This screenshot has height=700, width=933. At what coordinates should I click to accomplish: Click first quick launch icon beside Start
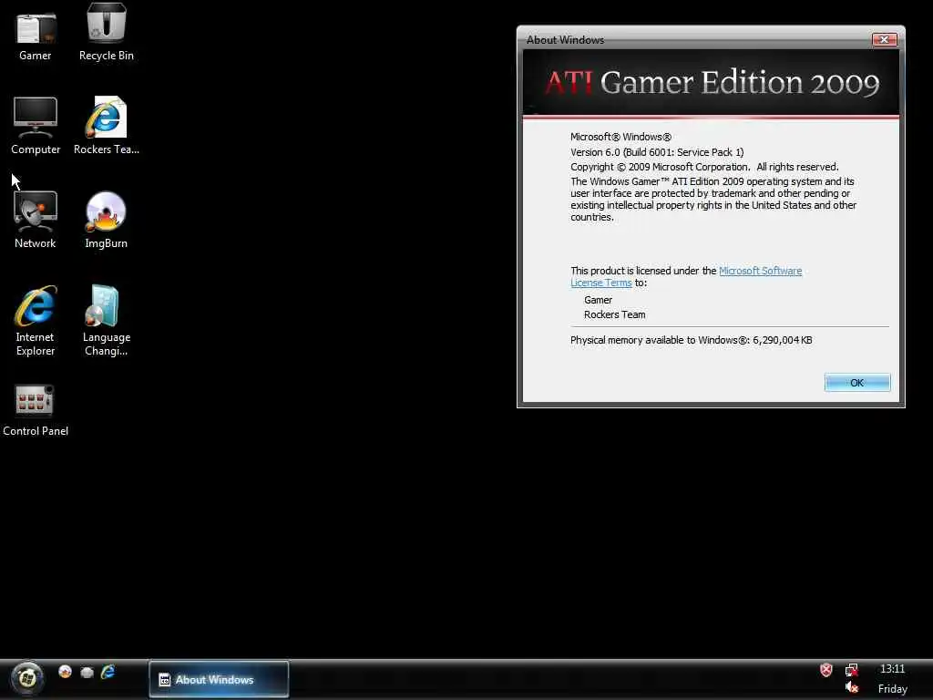pos(65,672)
